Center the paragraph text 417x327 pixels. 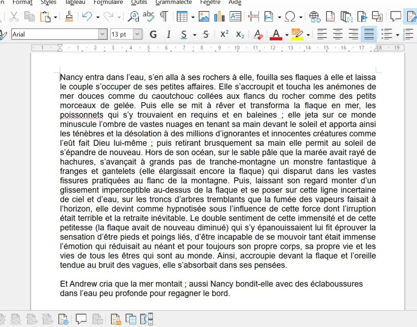338,34
